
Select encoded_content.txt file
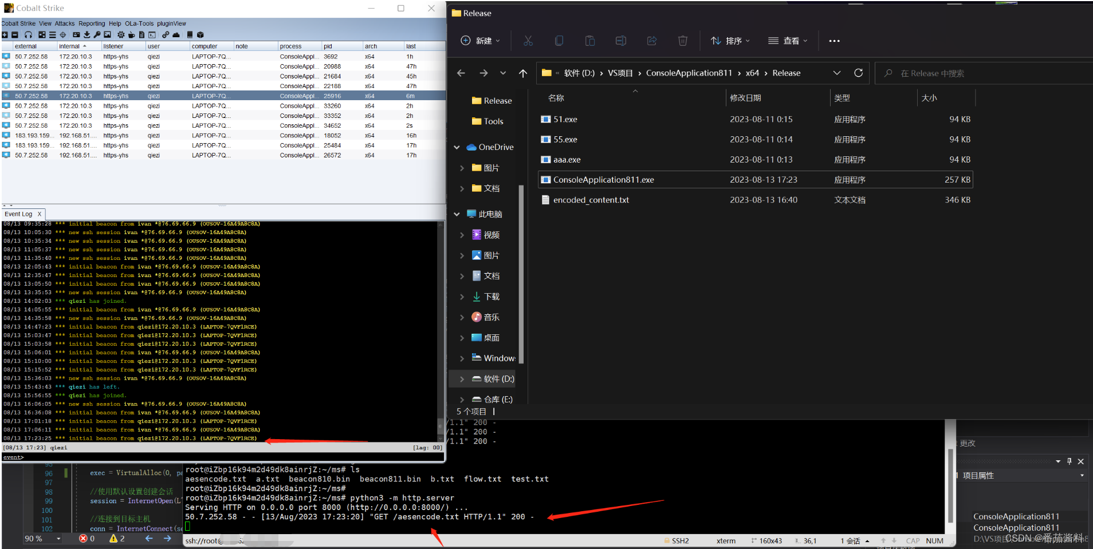(x=756, y=200)
